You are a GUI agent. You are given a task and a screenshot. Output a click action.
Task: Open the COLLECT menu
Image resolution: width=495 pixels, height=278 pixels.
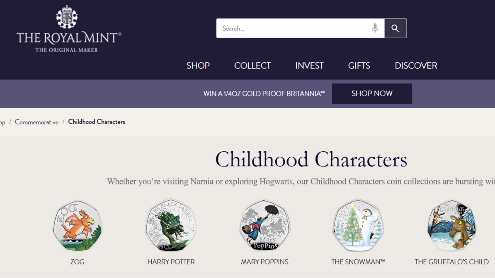[x=252, y=65]
